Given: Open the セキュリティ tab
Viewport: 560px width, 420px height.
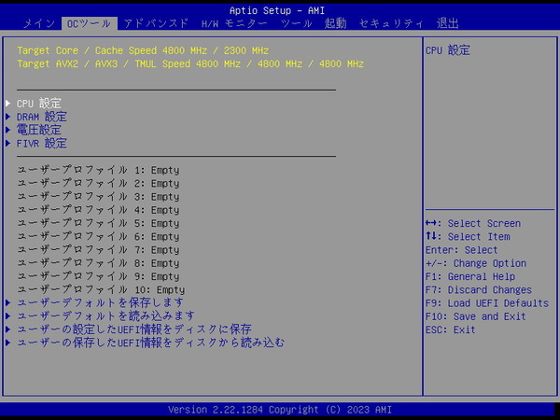Looking at the screenshot, I should click(391, 24).
